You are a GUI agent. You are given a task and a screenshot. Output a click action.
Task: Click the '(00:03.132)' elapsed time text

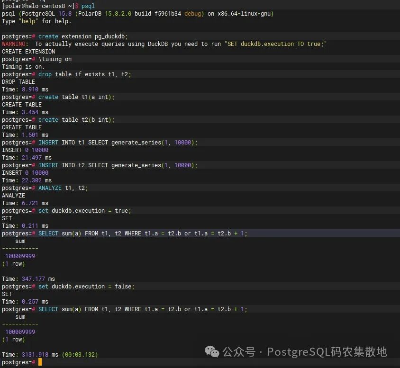(80, 354)
